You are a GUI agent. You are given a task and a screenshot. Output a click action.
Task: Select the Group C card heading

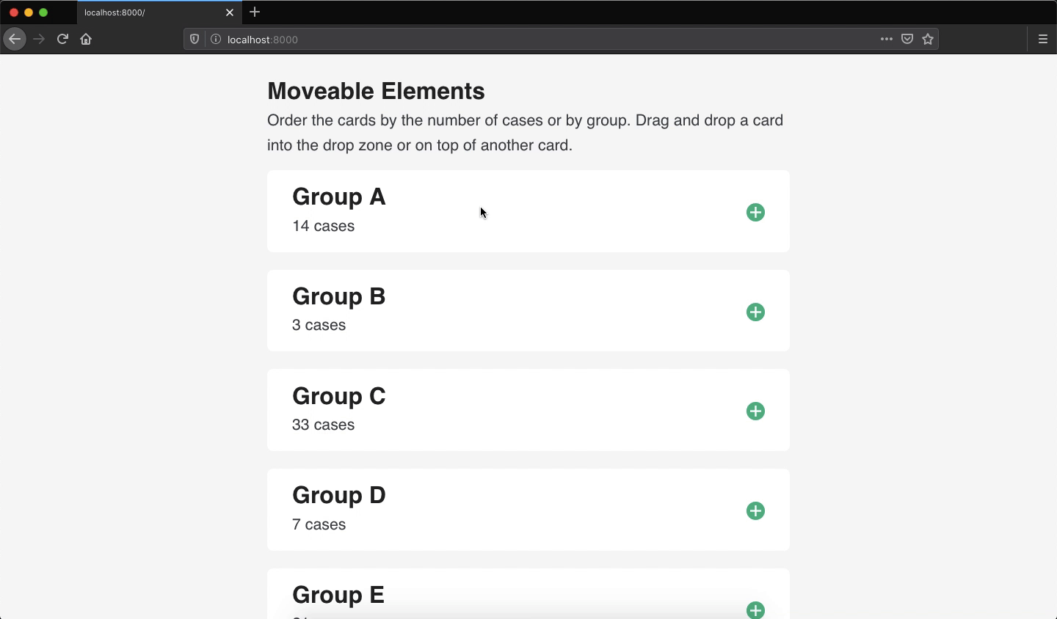tap(339, 396)
